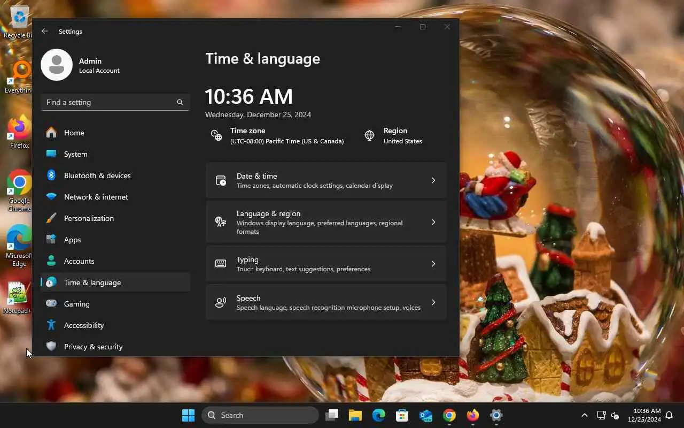Go to Bluetooth & devices
The width and height of the screenshot is (684, 428).
(x=115, y=175)
